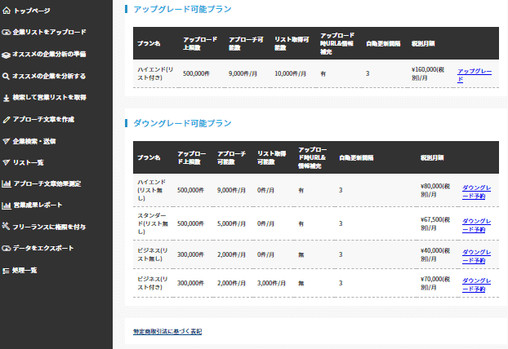The height and width of the screenshot is (349, 508).
Task: Click スタンダード(リスト無し) plan name cell
Action: click(153, 223)
